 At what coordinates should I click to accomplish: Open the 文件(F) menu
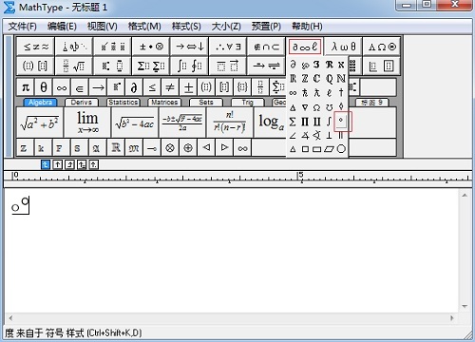pos(22,27)
